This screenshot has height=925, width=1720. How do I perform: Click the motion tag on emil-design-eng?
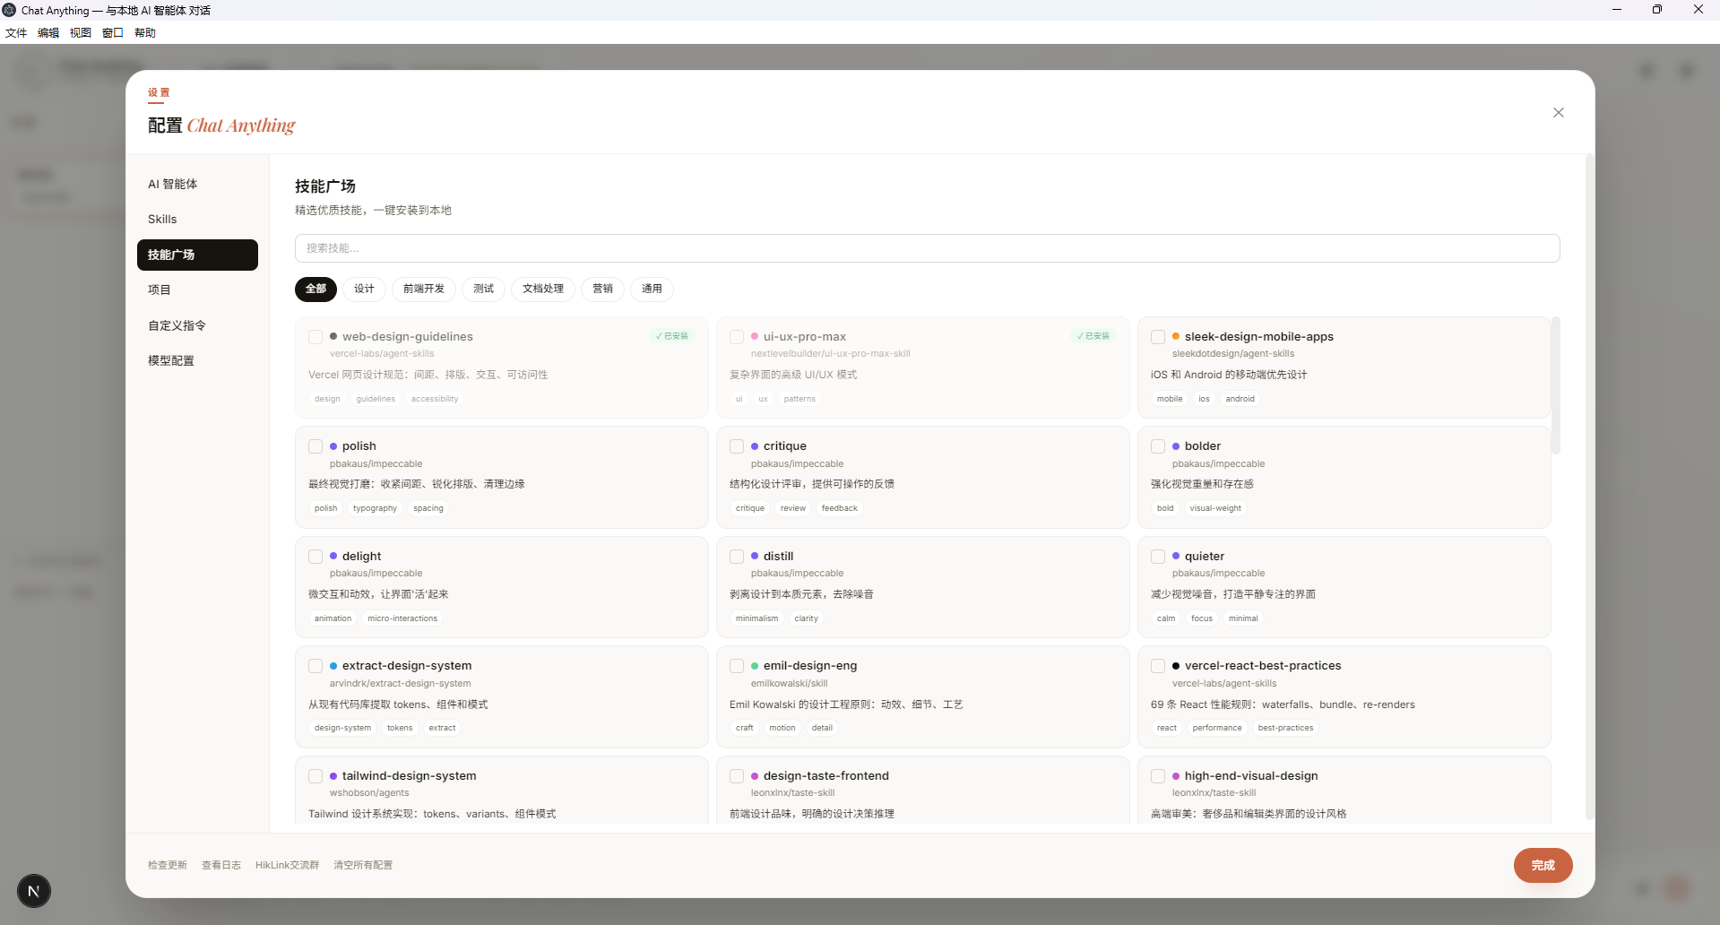click(x=782, y=728)
